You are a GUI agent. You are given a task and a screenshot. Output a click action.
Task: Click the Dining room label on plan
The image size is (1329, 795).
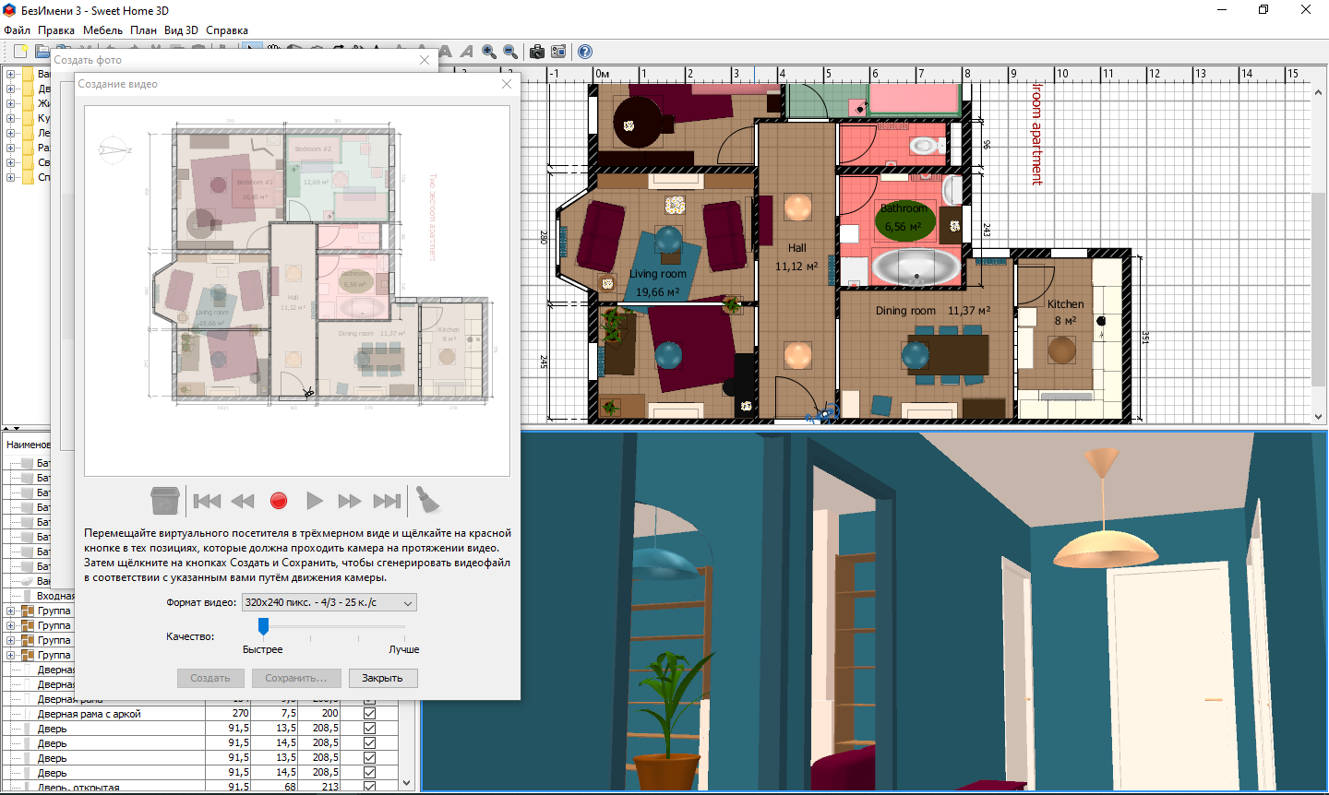tap(905, 311)
